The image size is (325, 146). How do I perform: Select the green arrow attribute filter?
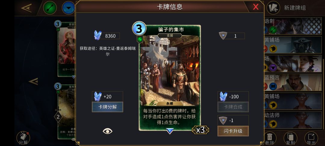[x=50, y=8]
